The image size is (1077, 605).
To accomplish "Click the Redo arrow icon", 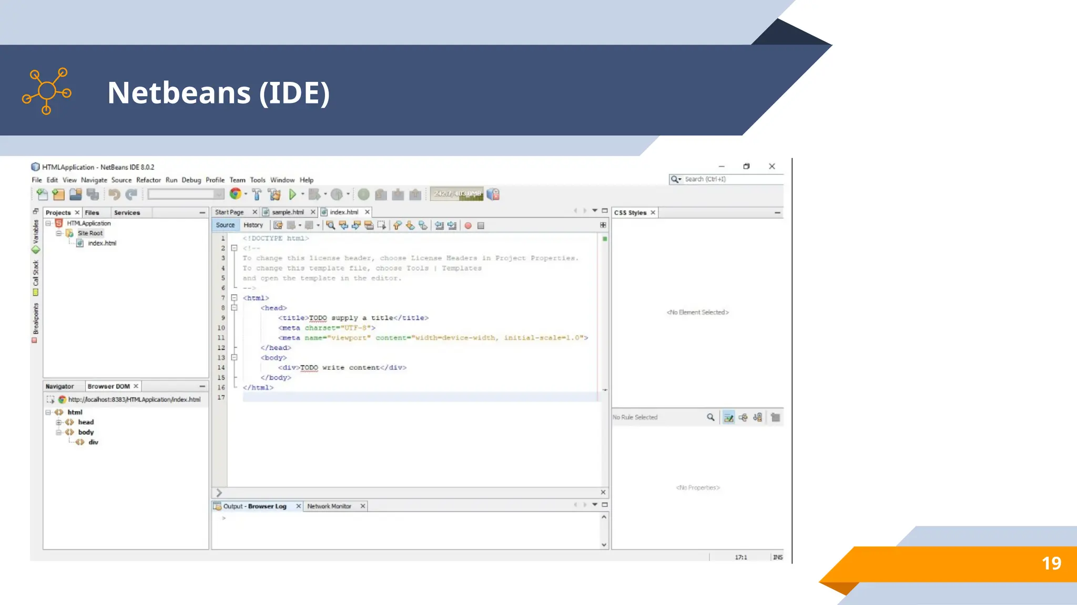I will click(x=131, y=194).
